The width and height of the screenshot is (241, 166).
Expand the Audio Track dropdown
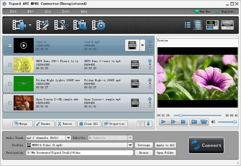point(68,138)
